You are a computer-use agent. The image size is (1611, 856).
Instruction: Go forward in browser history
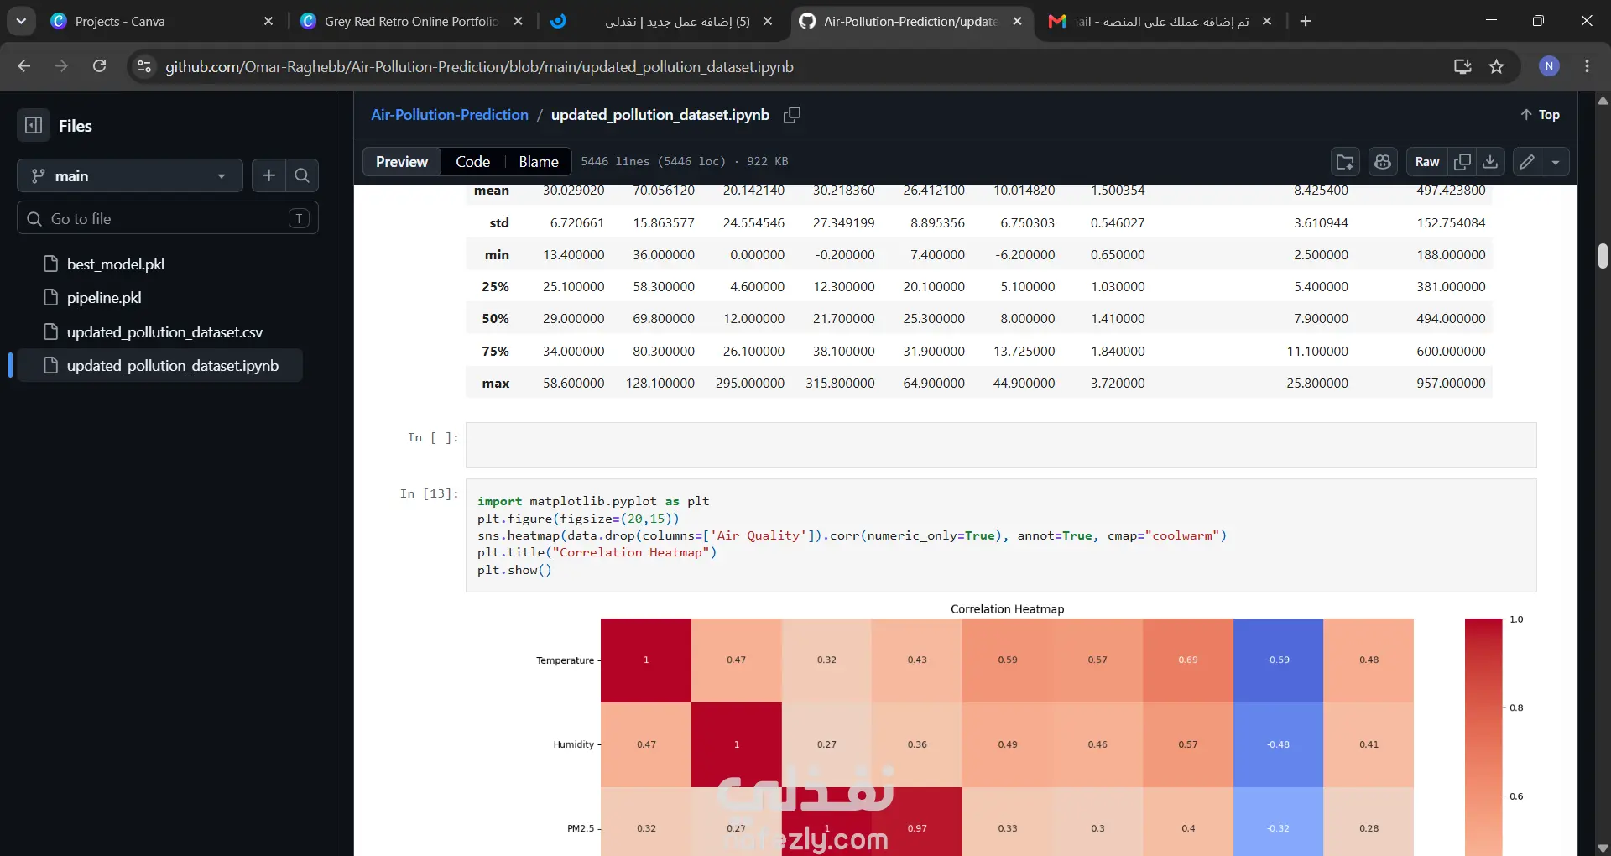pyautogui.click(x=61, y=66)
